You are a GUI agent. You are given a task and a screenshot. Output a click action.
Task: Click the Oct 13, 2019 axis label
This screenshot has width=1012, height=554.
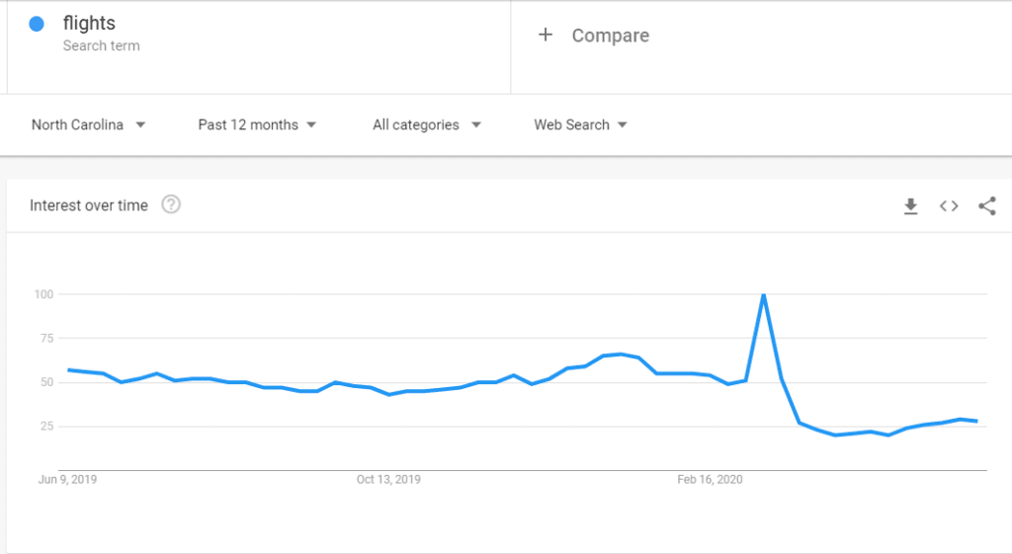[388, 479]
